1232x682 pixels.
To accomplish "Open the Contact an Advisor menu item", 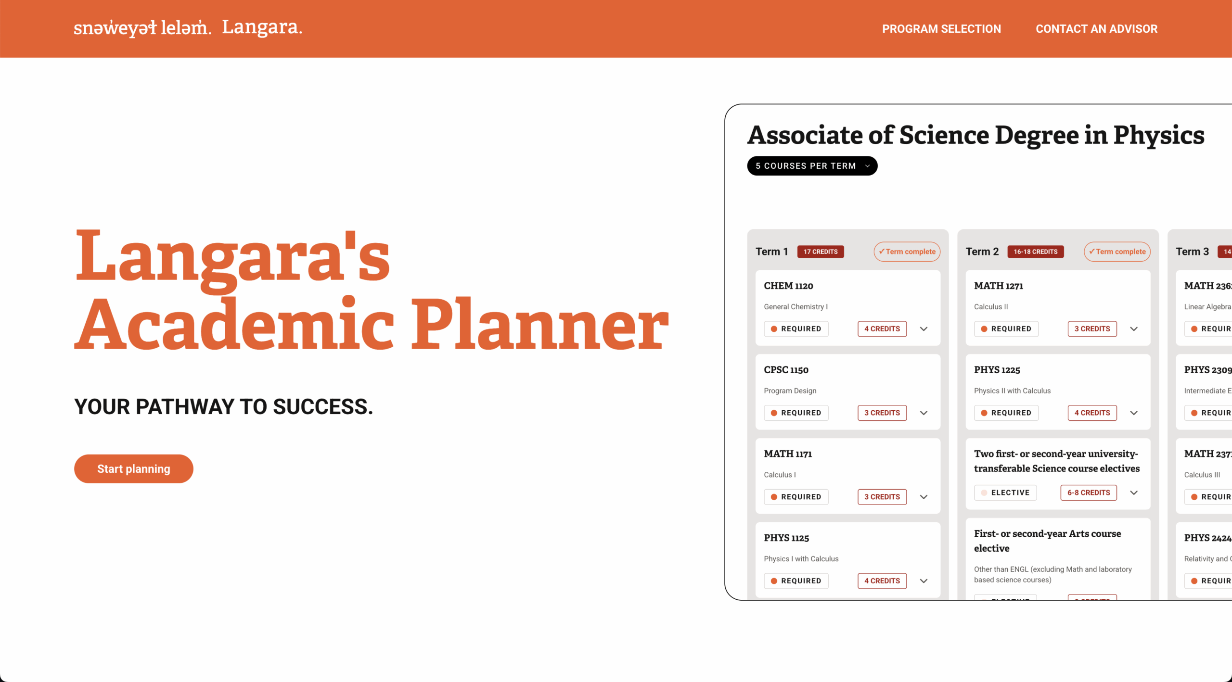I will click(1096, 29).
